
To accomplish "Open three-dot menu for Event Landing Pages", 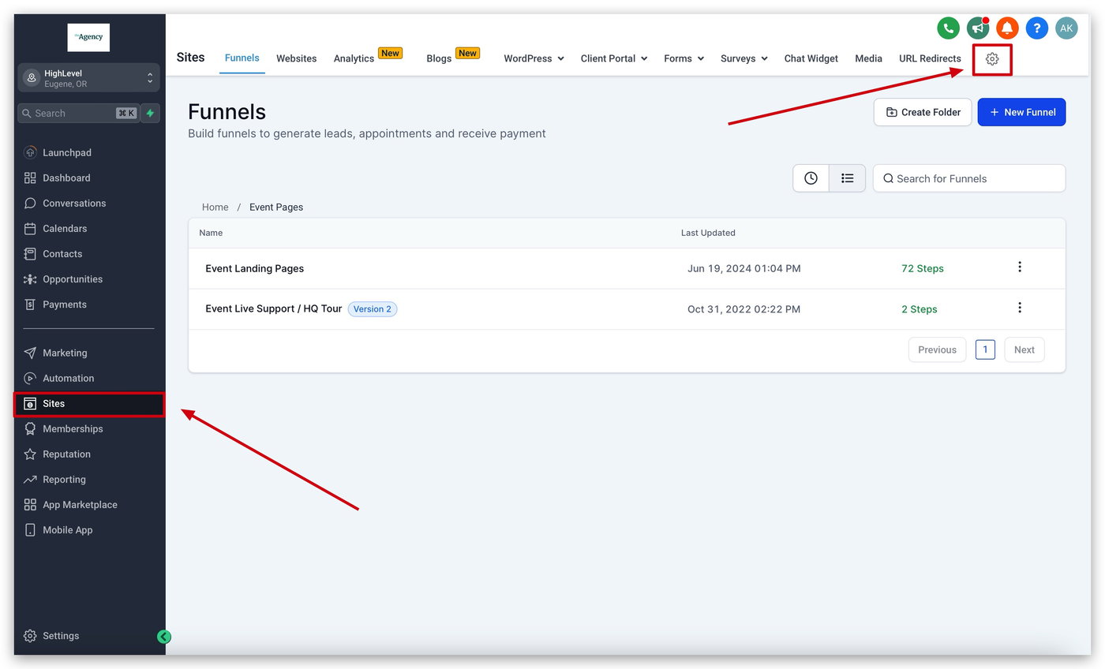I will tap(1020, 267).
